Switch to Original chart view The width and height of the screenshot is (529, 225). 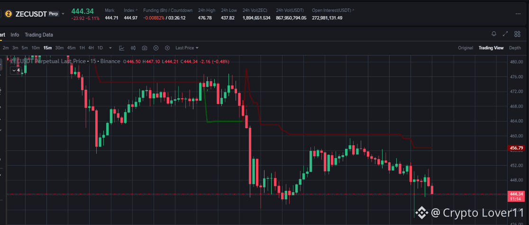[465, 48]
